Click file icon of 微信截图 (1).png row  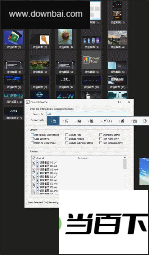[x=38, y=173]
